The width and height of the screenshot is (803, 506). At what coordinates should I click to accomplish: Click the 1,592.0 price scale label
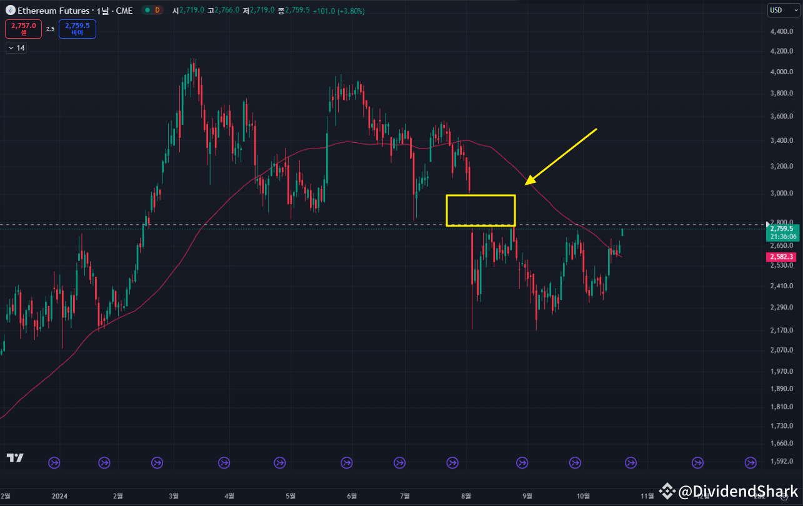pos(781,462)
